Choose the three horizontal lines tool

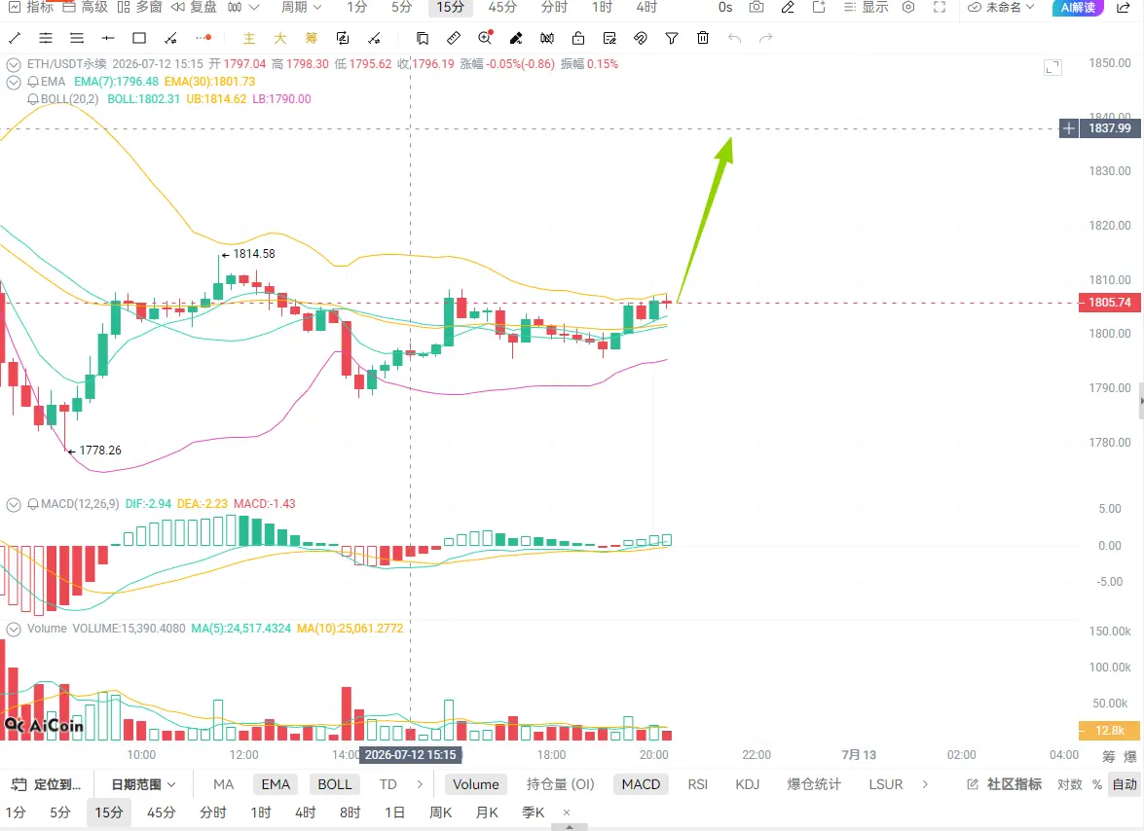pyautogui.click(x=77, y=38)
